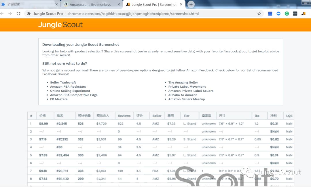
Task: Open the Jungle Scout JS extension icon
Action: [x=304, y=14]
